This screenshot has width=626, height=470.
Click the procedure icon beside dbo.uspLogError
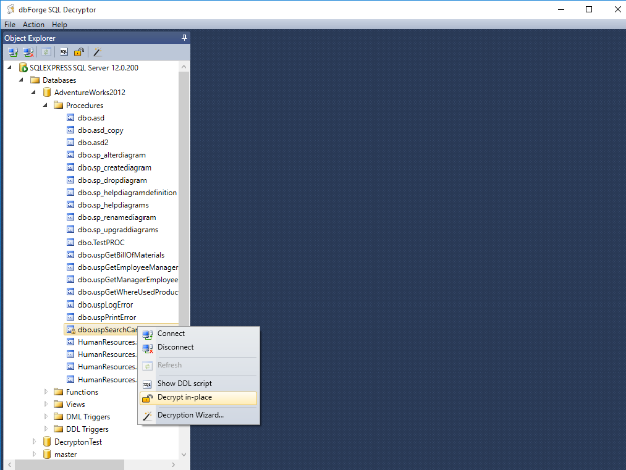[x=70, y=304]
